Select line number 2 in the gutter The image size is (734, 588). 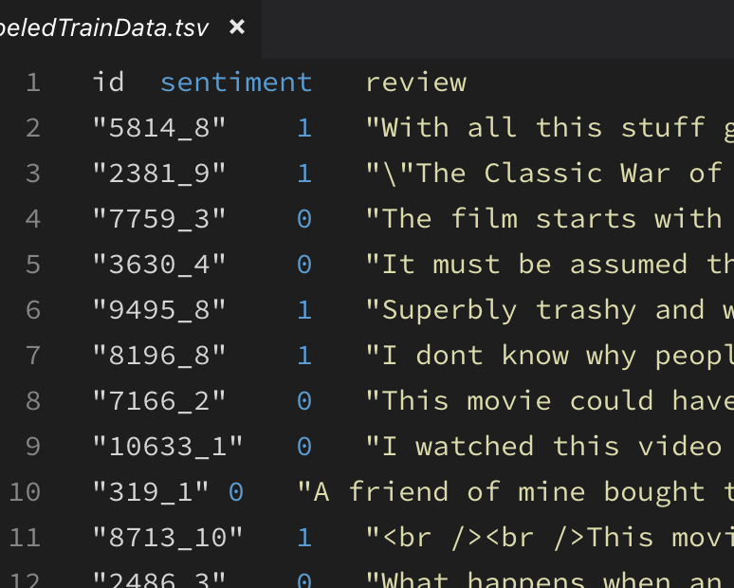[33, 128]
